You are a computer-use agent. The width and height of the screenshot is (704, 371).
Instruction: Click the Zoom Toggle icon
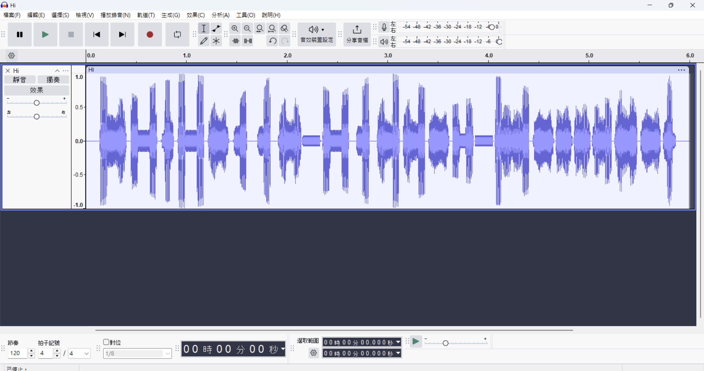pos(285,28)
